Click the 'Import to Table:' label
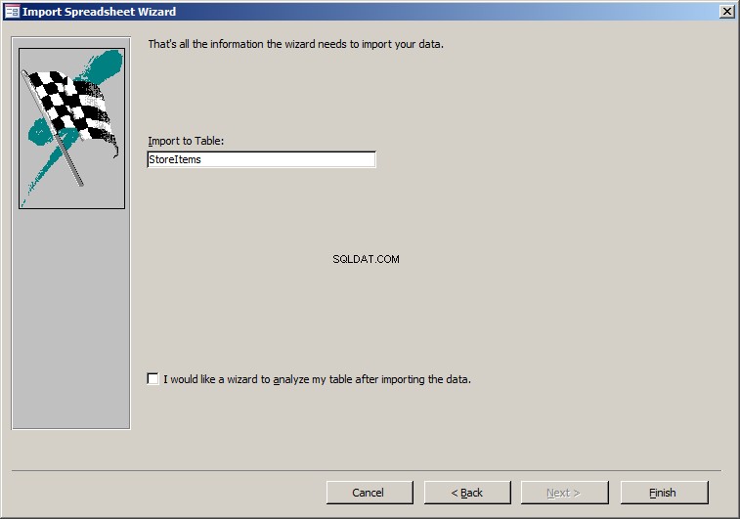The width and height of the screenshot is (740, 519). tap(186, 141)
